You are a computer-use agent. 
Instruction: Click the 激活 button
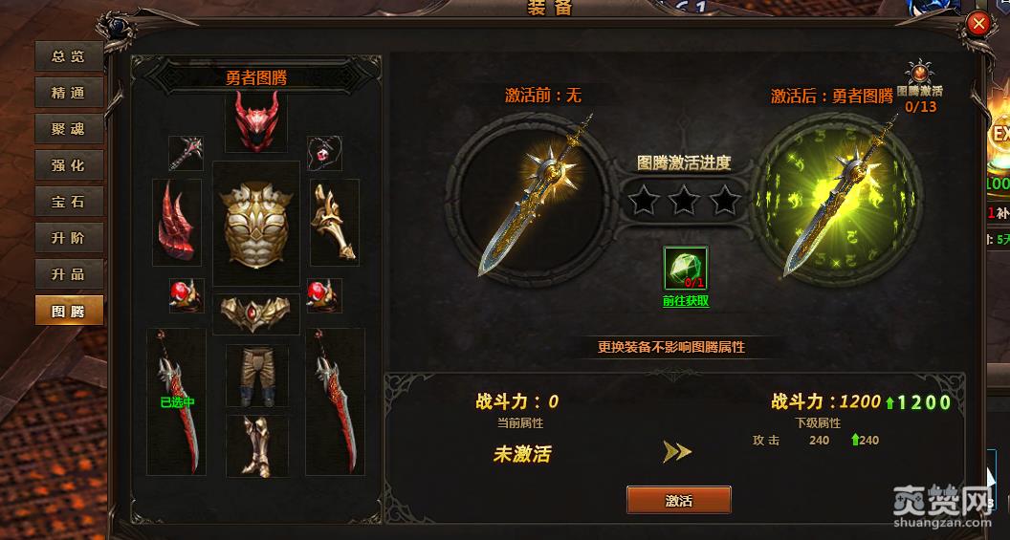679,500
